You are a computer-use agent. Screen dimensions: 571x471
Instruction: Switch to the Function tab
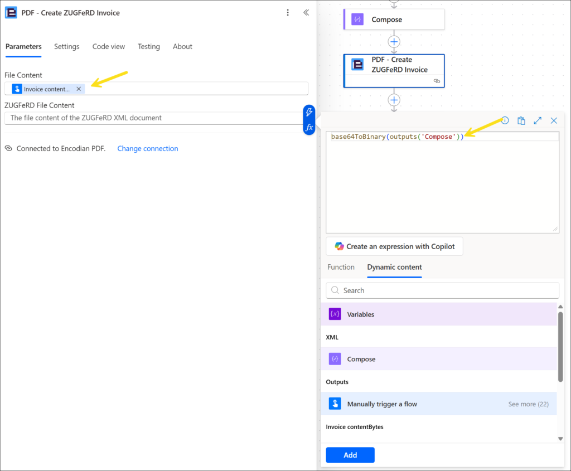(341, 267)
